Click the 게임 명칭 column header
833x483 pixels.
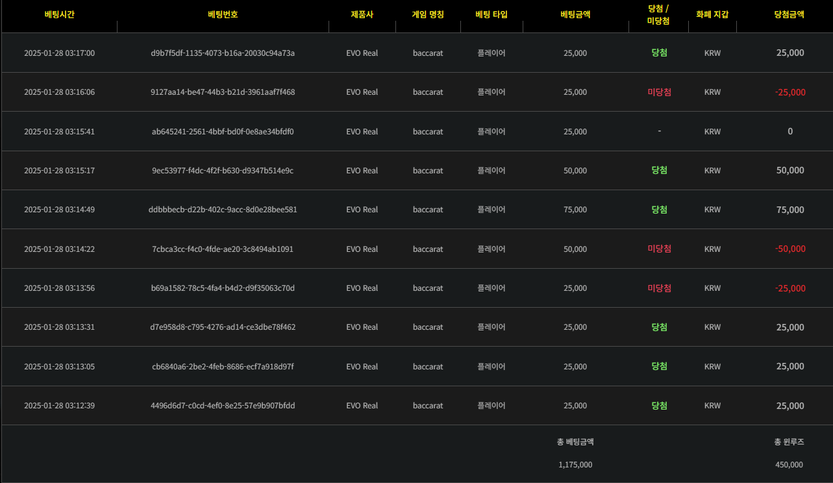428,14
